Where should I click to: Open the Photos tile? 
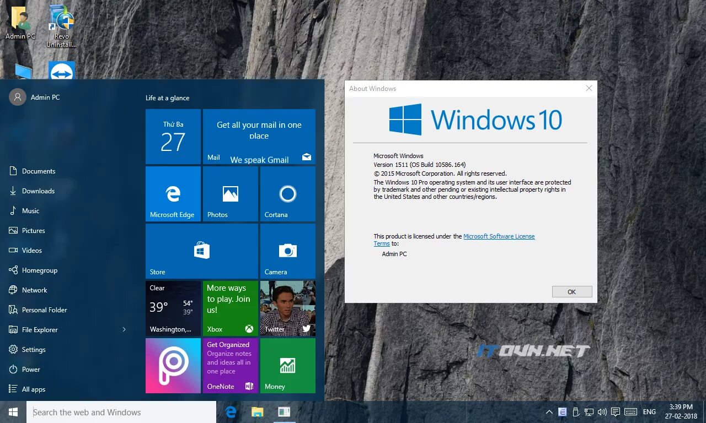pos(231,194)
